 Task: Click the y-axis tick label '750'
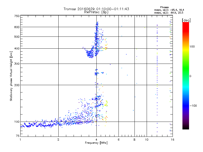(x=17, y=16)
